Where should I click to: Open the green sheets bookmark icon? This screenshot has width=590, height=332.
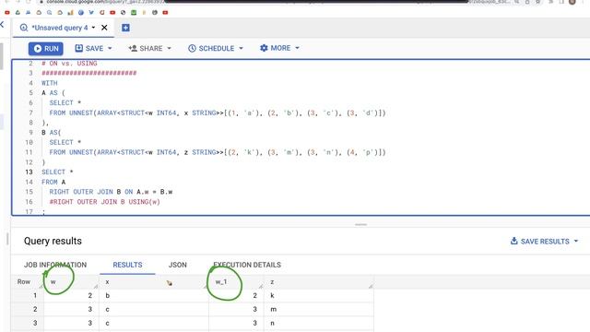pos(134,12)
